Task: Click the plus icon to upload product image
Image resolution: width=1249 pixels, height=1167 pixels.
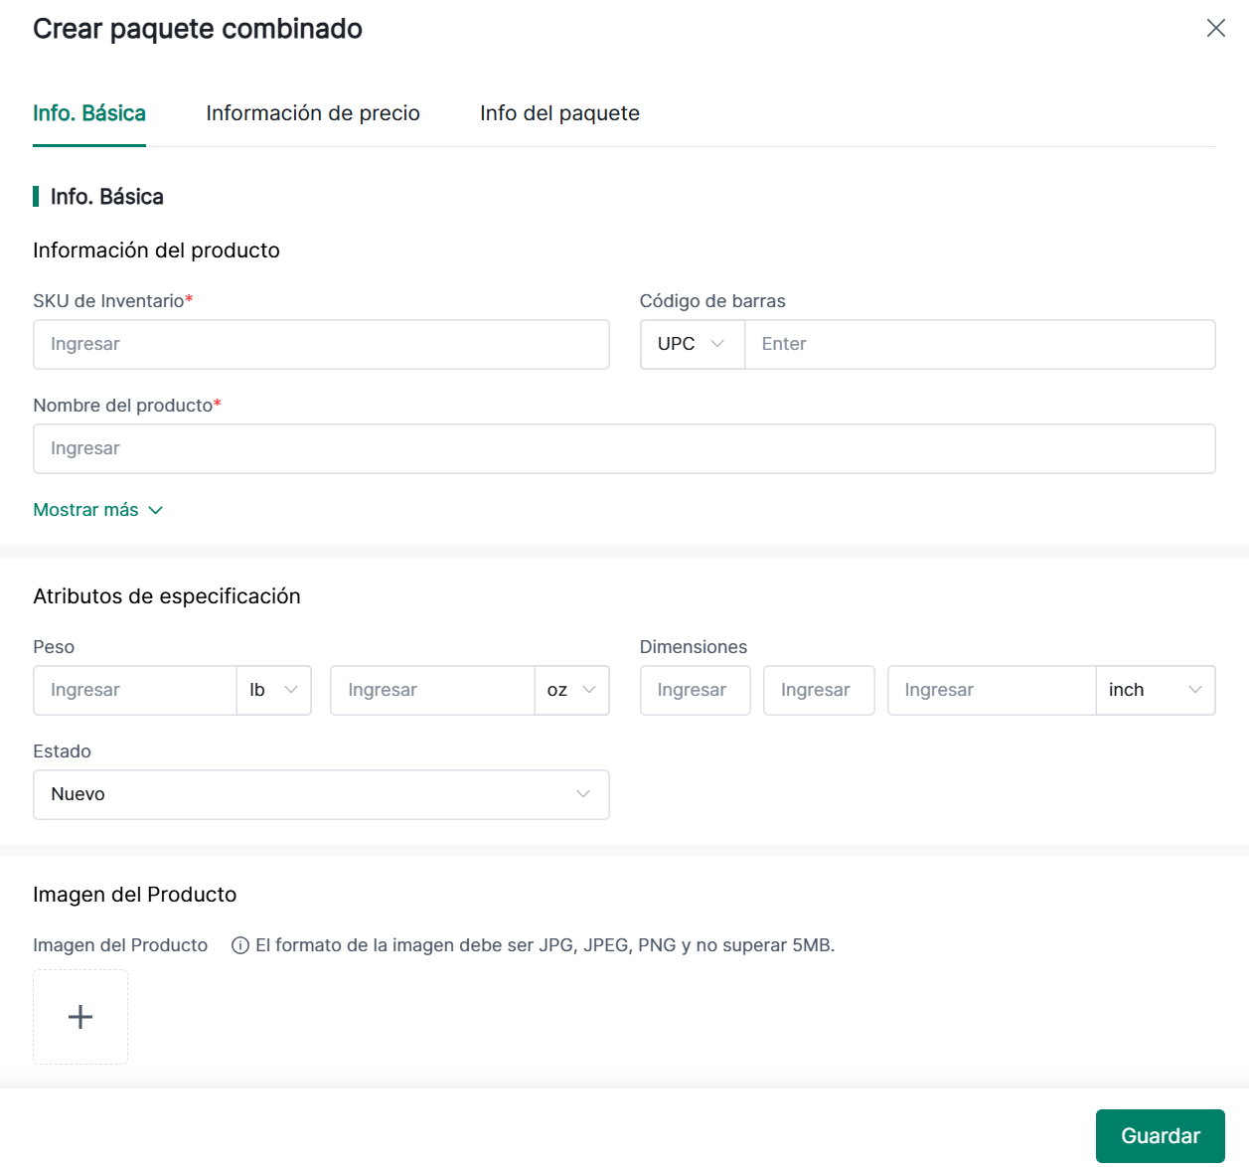Action: coord(80,1017)
